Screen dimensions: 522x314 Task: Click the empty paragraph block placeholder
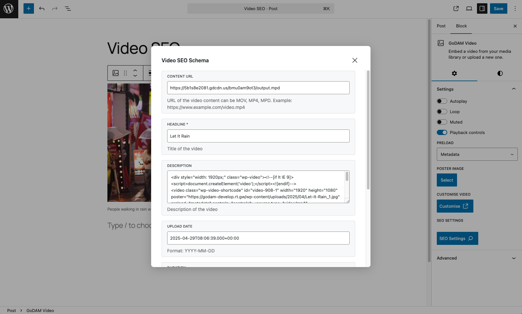129,225
